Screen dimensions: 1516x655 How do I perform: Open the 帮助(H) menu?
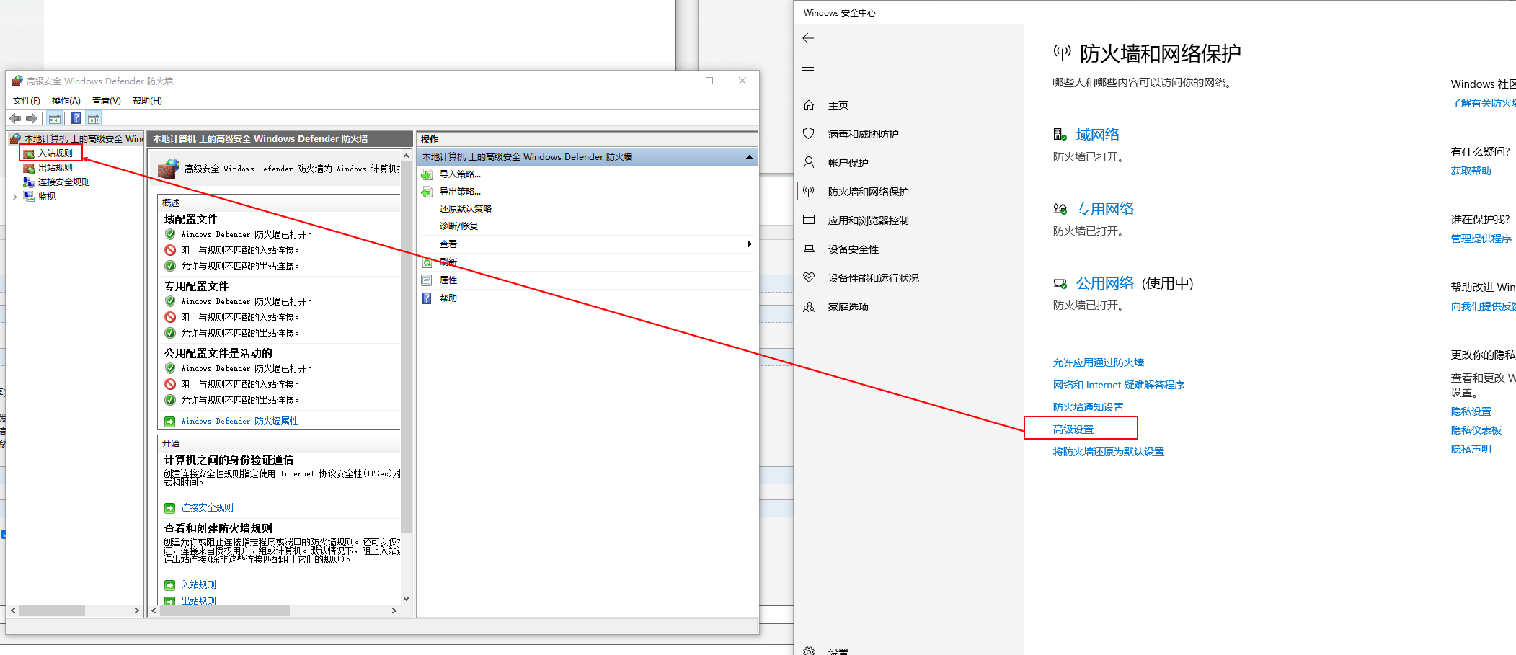(147, 101)
